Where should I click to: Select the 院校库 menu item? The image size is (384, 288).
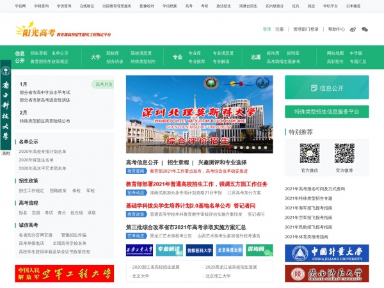(113, 53)
